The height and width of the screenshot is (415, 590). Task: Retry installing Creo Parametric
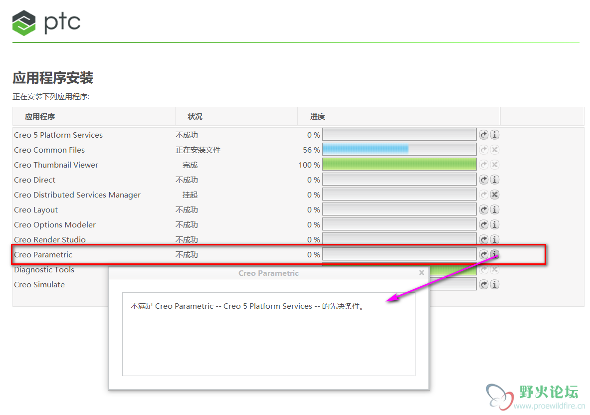(483, 254)
